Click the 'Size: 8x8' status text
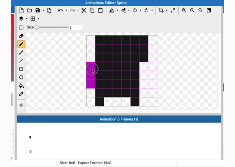This screenshot has height=167, width=235. click(67, 163)
